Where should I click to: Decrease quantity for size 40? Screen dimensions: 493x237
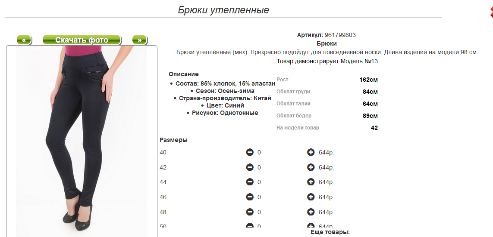(250, 152)
